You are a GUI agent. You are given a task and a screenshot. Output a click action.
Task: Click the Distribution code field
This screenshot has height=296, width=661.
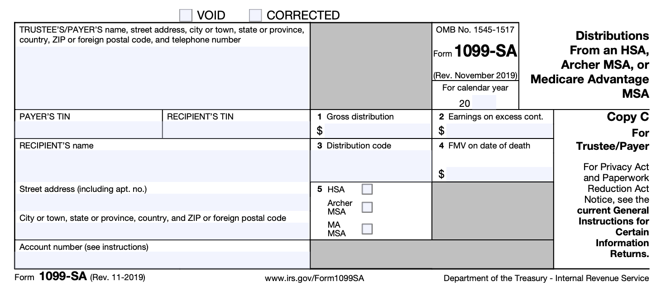(371, 166)
